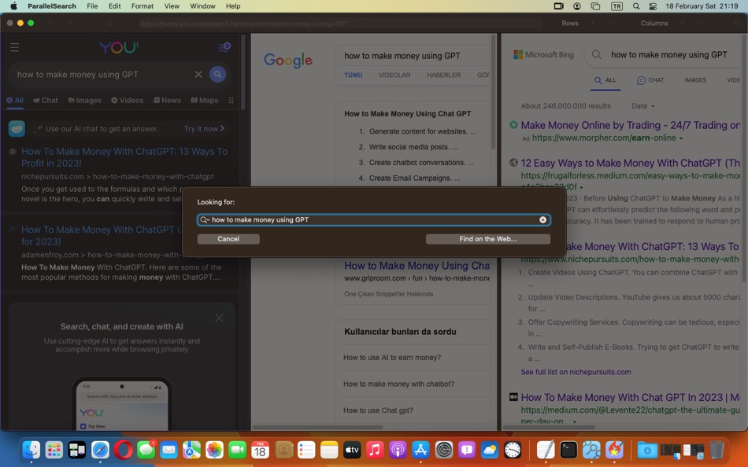Add a column with Columns plus

pyautogui.click(x=683, y=23)
